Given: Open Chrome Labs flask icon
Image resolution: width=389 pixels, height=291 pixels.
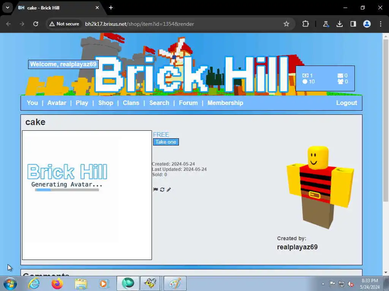Looking at the screenshot, I should (x=326, y=24).
